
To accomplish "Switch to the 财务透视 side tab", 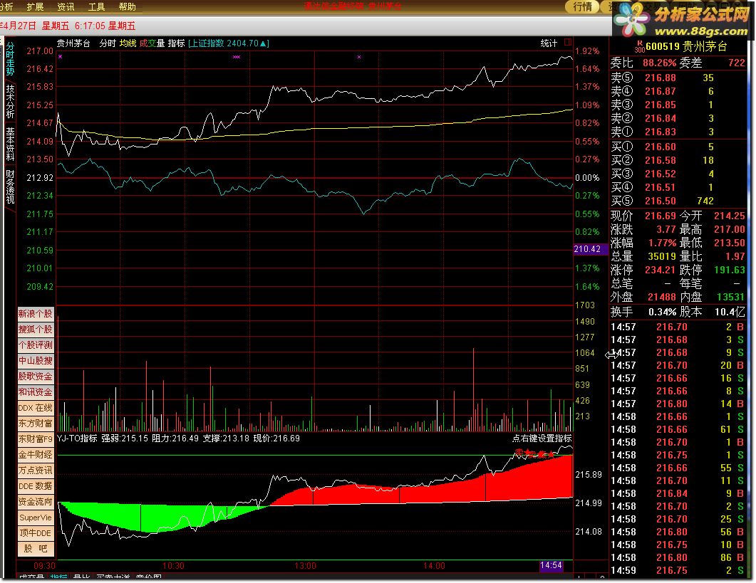I will pyautogui.click(x=10, y=187).
